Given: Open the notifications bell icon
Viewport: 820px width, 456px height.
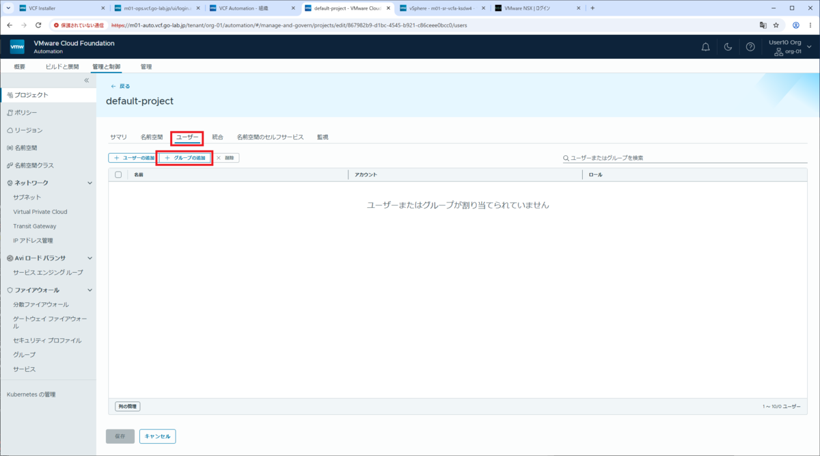Looking at the screenshot, I should pyautogui.click(x=706, y=47).
